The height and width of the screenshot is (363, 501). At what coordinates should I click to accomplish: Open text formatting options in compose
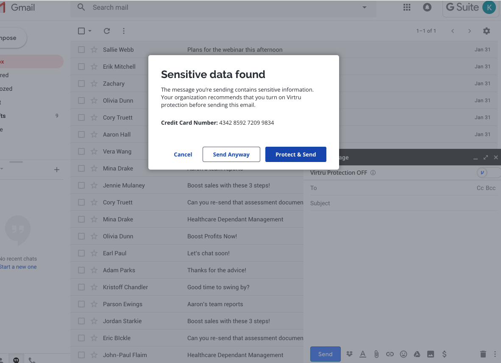[x=363, y=354]
